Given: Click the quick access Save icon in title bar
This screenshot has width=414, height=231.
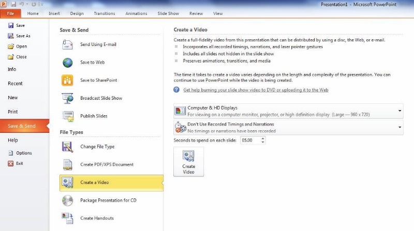Looking at the screenshot, I should [x=13, y=4].
